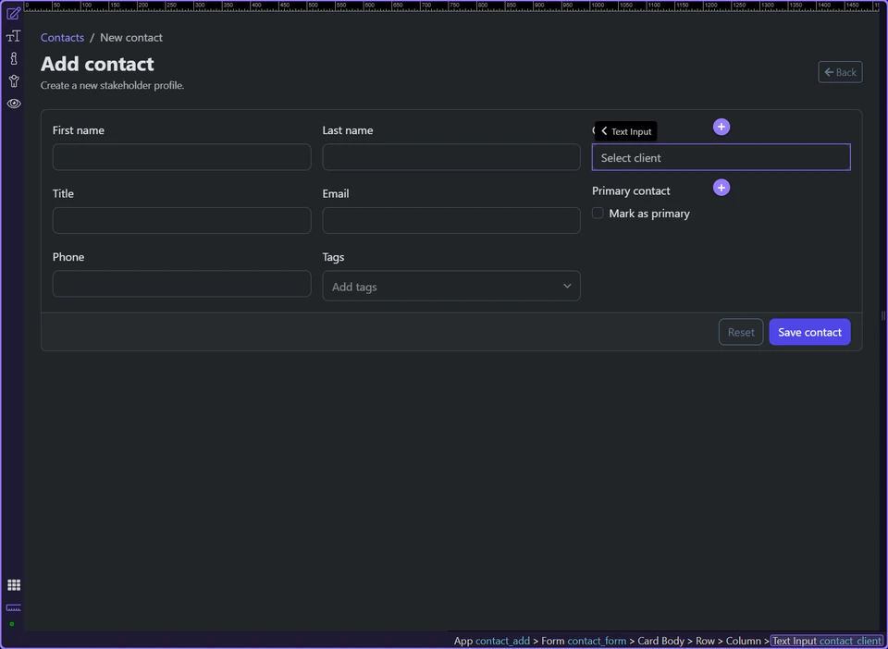Open the Add tags dropdown
This screenshot has width=888, height=649.
tap(450, 286)
